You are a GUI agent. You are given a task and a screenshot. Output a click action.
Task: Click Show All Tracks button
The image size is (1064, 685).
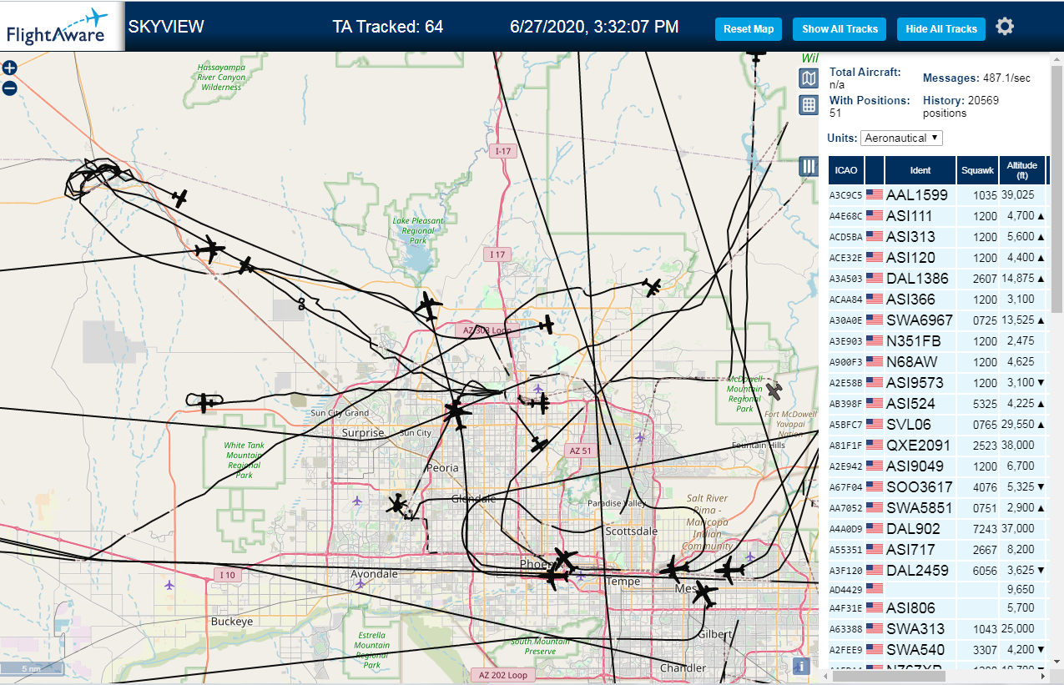click(x=840, y=28)
